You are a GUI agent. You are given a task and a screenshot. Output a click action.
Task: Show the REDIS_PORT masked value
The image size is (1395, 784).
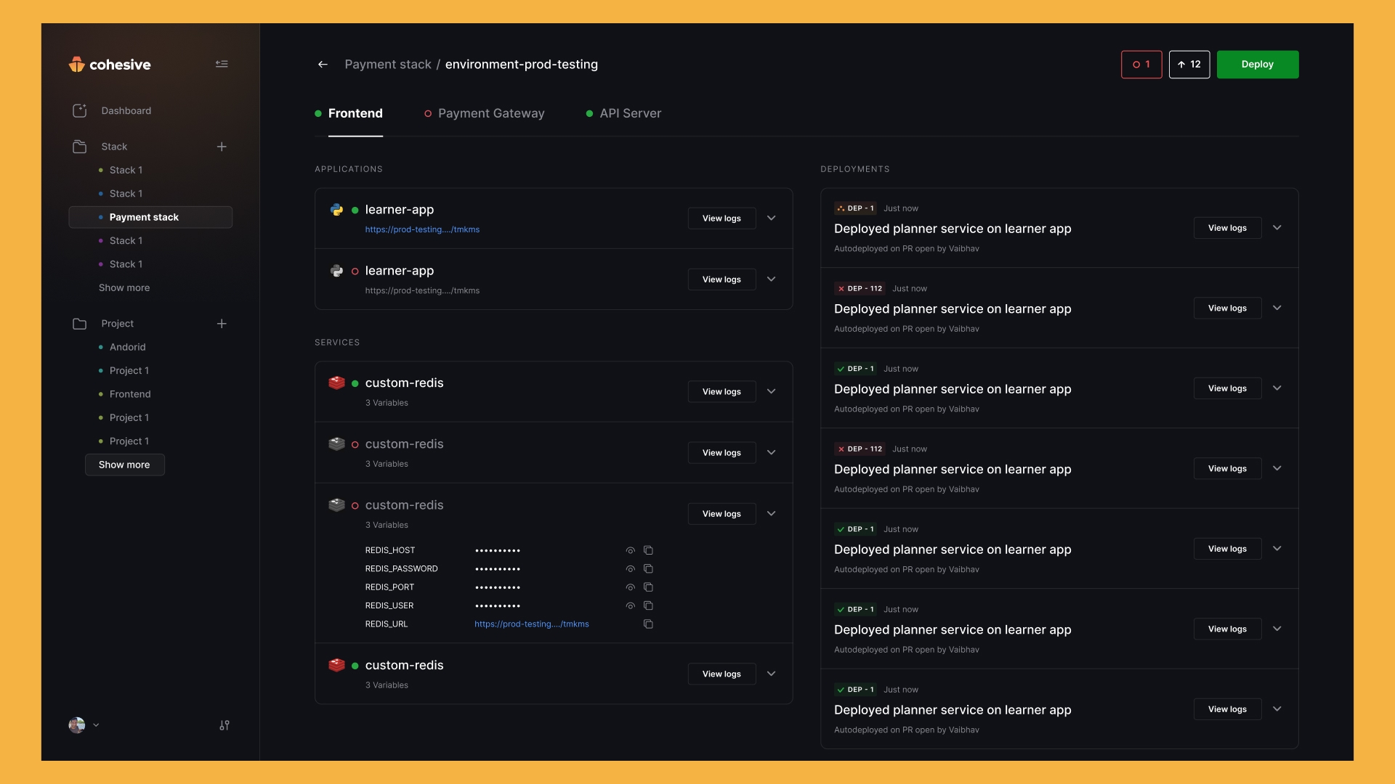630,587
